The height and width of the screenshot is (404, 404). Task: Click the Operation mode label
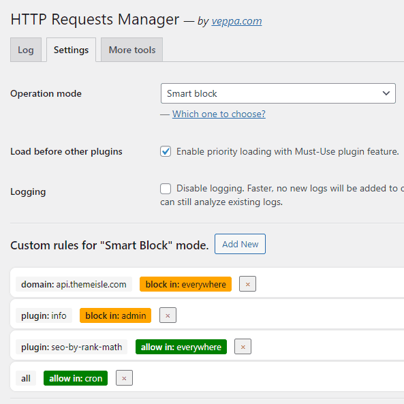[x=46, y=93]
